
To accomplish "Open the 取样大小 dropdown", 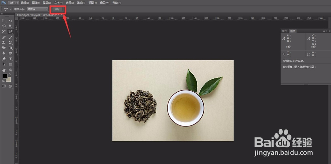I will coord(37,9).
